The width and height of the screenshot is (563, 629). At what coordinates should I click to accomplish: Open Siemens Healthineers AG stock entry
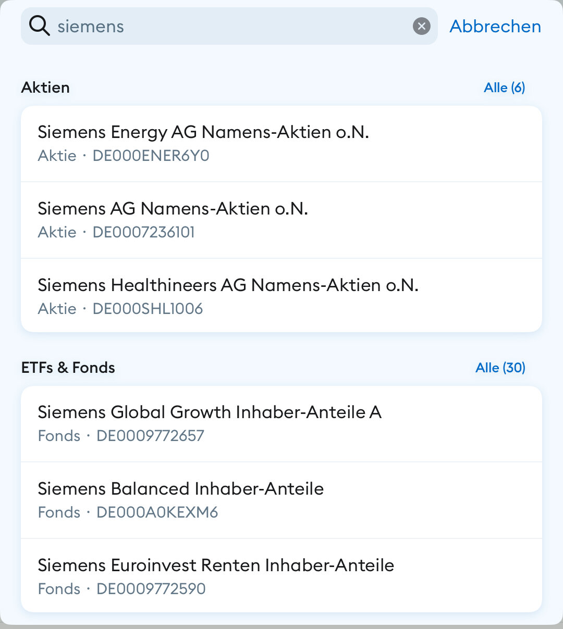click(228, 285)
